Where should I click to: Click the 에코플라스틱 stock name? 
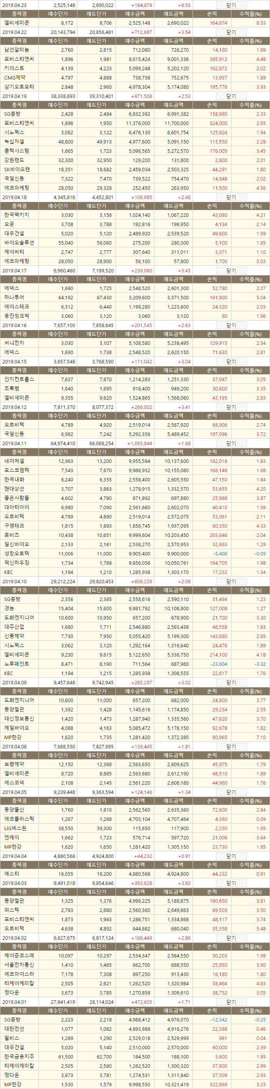point(19,819)
